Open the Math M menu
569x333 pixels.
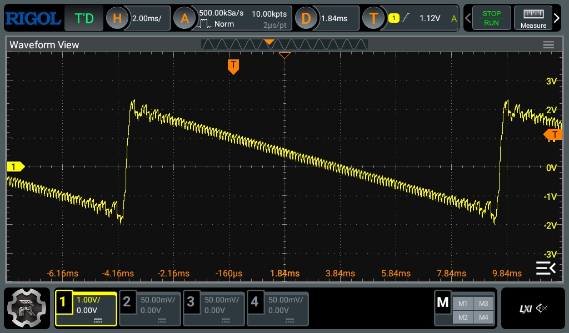443,302
